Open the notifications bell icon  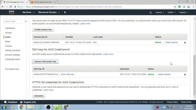(x=150, y=12)
